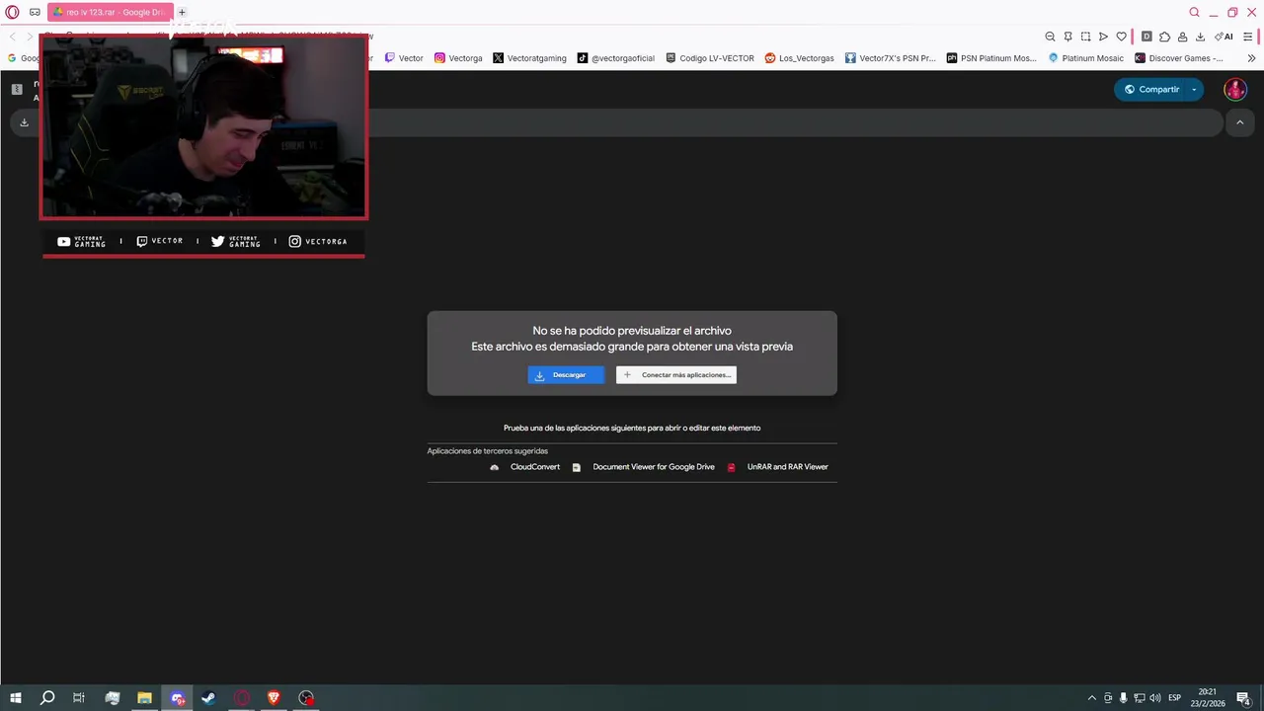
Task: Click the Drive download icon at top left
Action: tap(24, 122)
